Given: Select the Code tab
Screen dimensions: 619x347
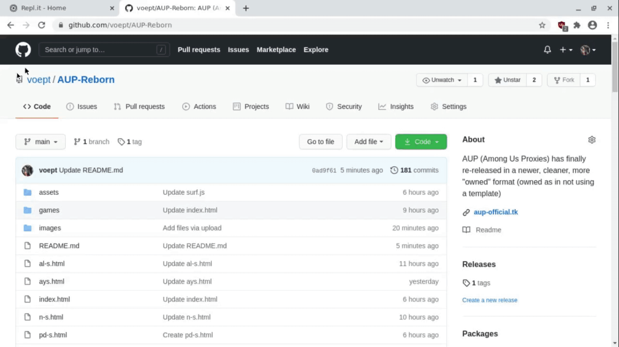Looking at the screenshot, I should pos(37,107).
